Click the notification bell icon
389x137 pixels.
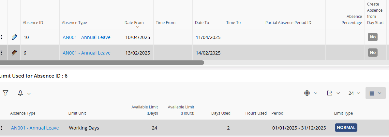pyautogui.click(x=21, y=93)
